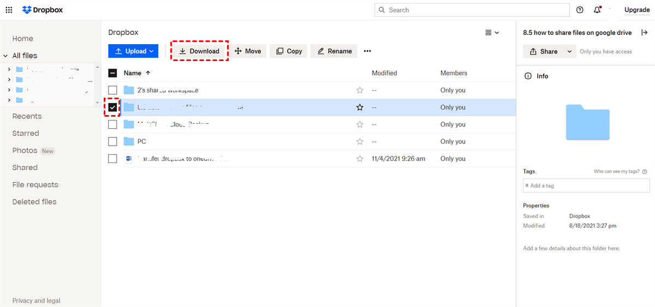
Task: Open the PC folder
Action: point(141,142)
